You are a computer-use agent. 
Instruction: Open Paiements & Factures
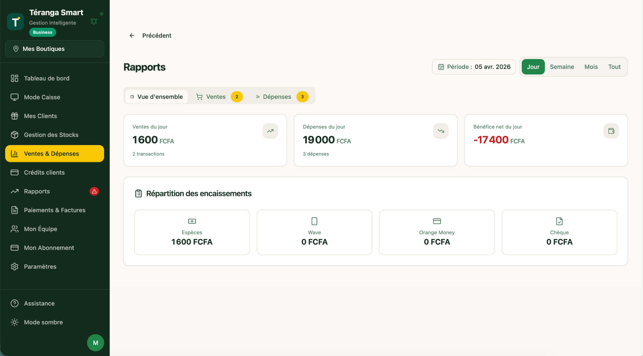(55, 210)
